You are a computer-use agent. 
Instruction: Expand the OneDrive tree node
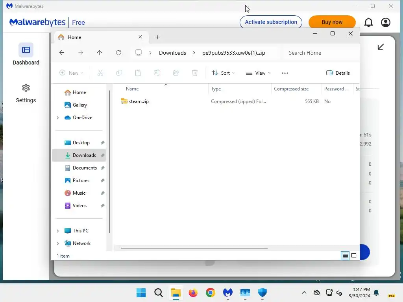(58, 118)
